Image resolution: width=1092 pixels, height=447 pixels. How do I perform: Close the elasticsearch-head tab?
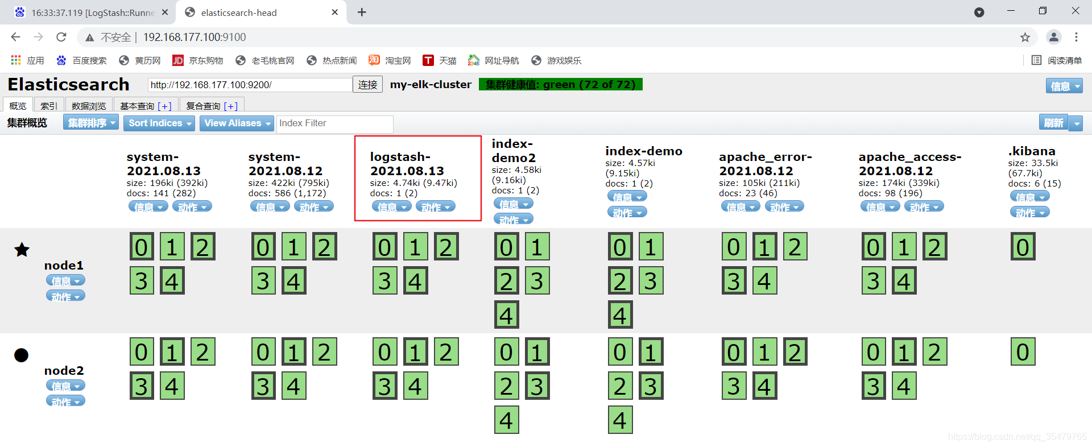click(334, 12)
